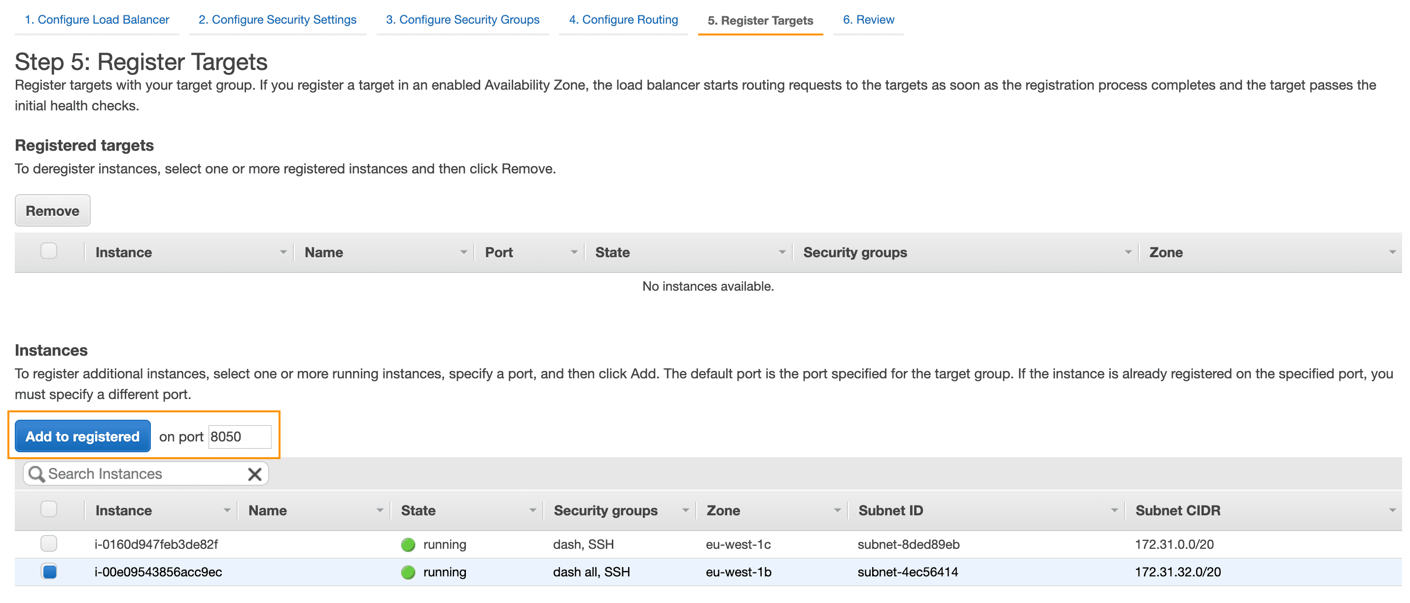Click eu-west-1b zone cell
The height and width of the screenshot is (603, 1410).
[x=739, y=572]
